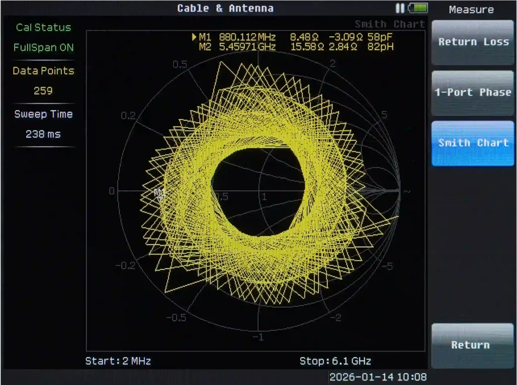The width and height of the screenshot is (517, 385).
Task: Click the Cal Status indicator
Action: pyautogui.click(x=43, y=28)
